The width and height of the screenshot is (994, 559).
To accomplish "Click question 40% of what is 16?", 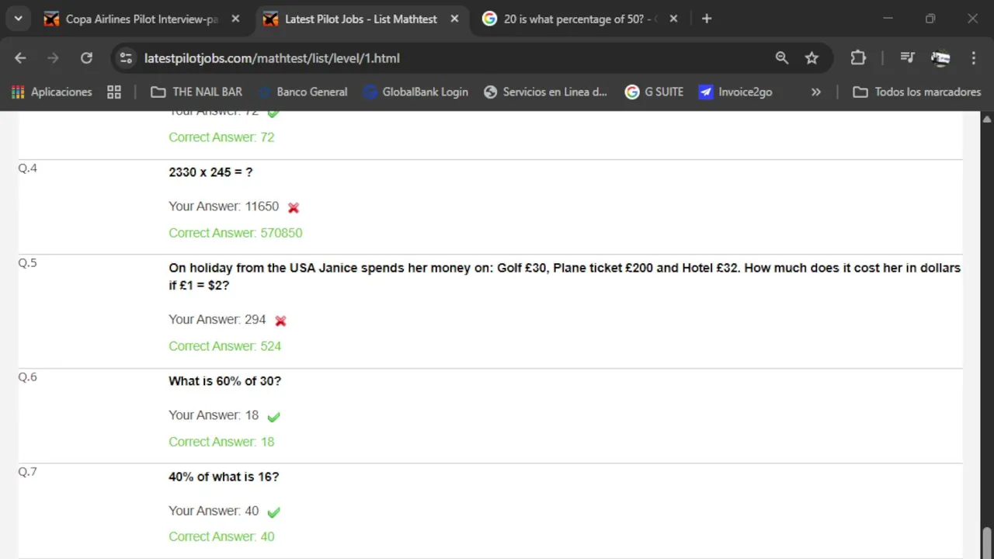I will pos(224,477).
